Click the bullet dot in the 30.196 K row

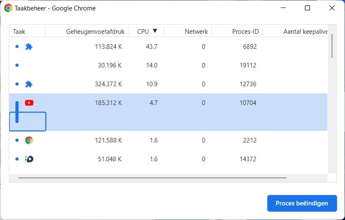(17, 65)
